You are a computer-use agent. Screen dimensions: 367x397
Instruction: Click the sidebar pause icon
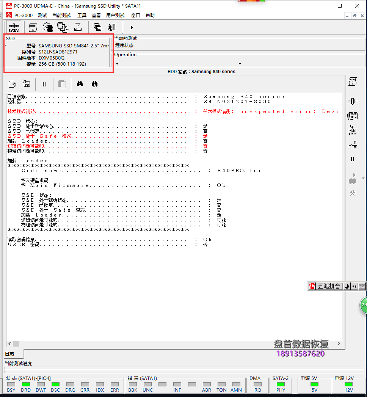click(352, 159)
